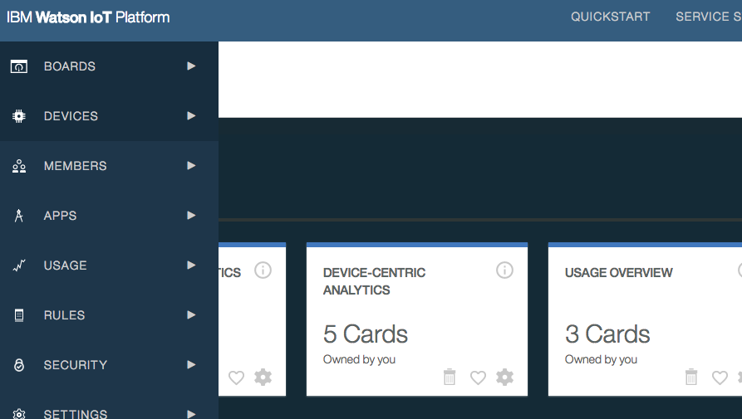Click the Apps compass icon
Screen dimensions: 742x419
pyautogui.click(x=19, y=216)
